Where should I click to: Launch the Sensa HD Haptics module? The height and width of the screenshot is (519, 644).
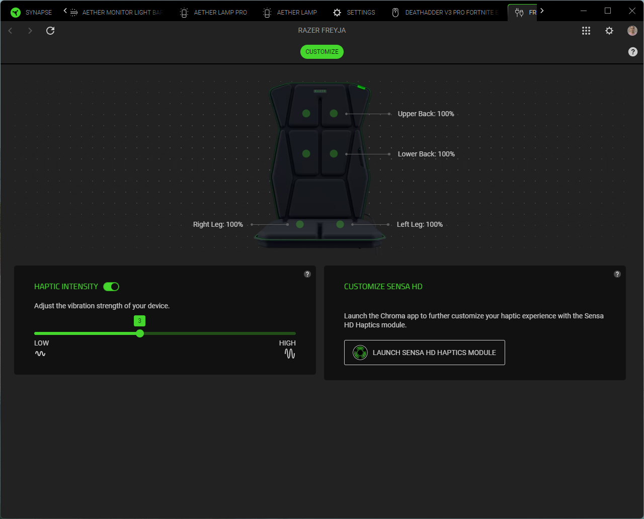click(x=425, y=353)
